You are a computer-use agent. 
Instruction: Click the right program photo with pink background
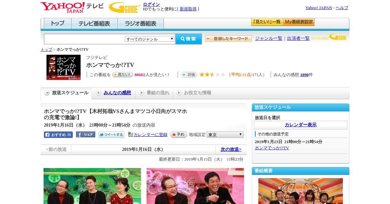[195, 186]
